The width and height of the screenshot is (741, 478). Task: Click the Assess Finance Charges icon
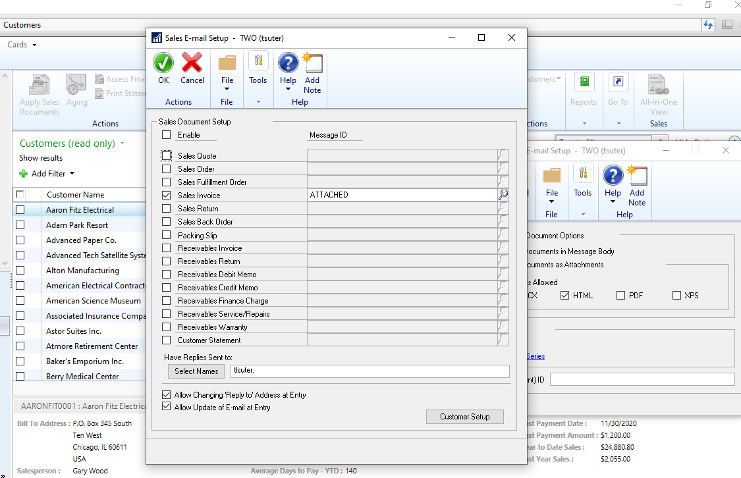pos(99,79)
